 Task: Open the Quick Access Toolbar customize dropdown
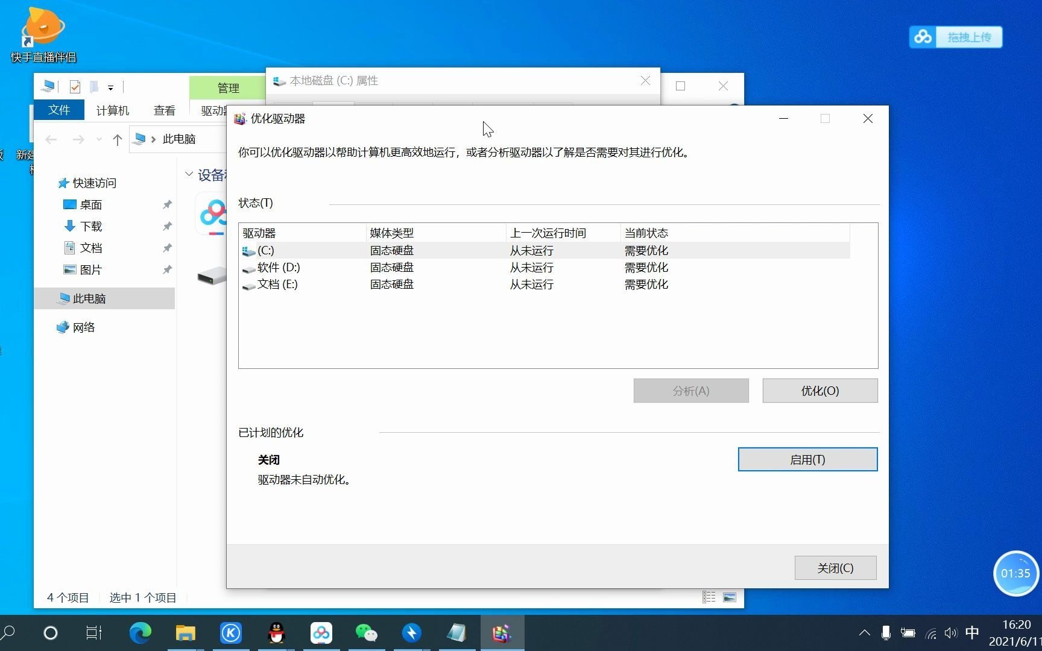click(111, 87)
